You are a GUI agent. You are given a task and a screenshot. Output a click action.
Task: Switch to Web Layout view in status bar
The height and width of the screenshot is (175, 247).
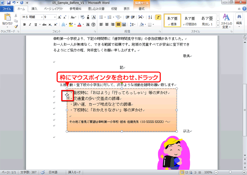pyautogui.click(x=191, y=172)
